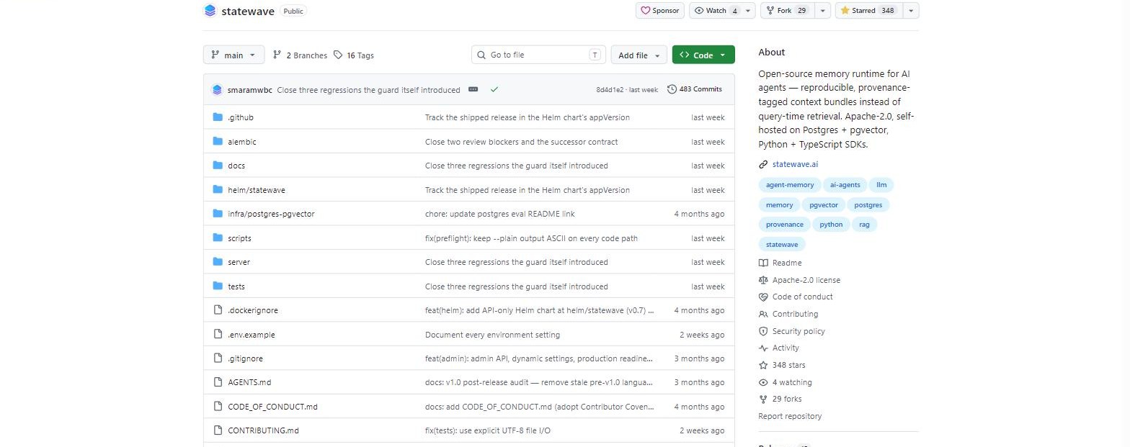Open the Readme link in About

787,263
